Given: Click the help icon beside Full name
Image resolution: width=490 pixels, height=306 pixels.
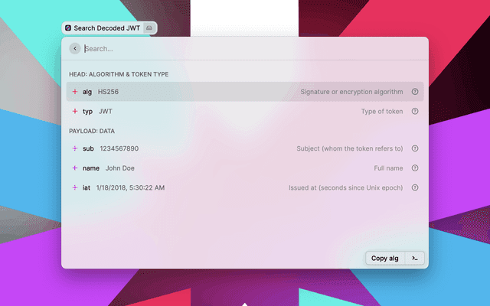Looking at the screenshot, I should point(415,168).
